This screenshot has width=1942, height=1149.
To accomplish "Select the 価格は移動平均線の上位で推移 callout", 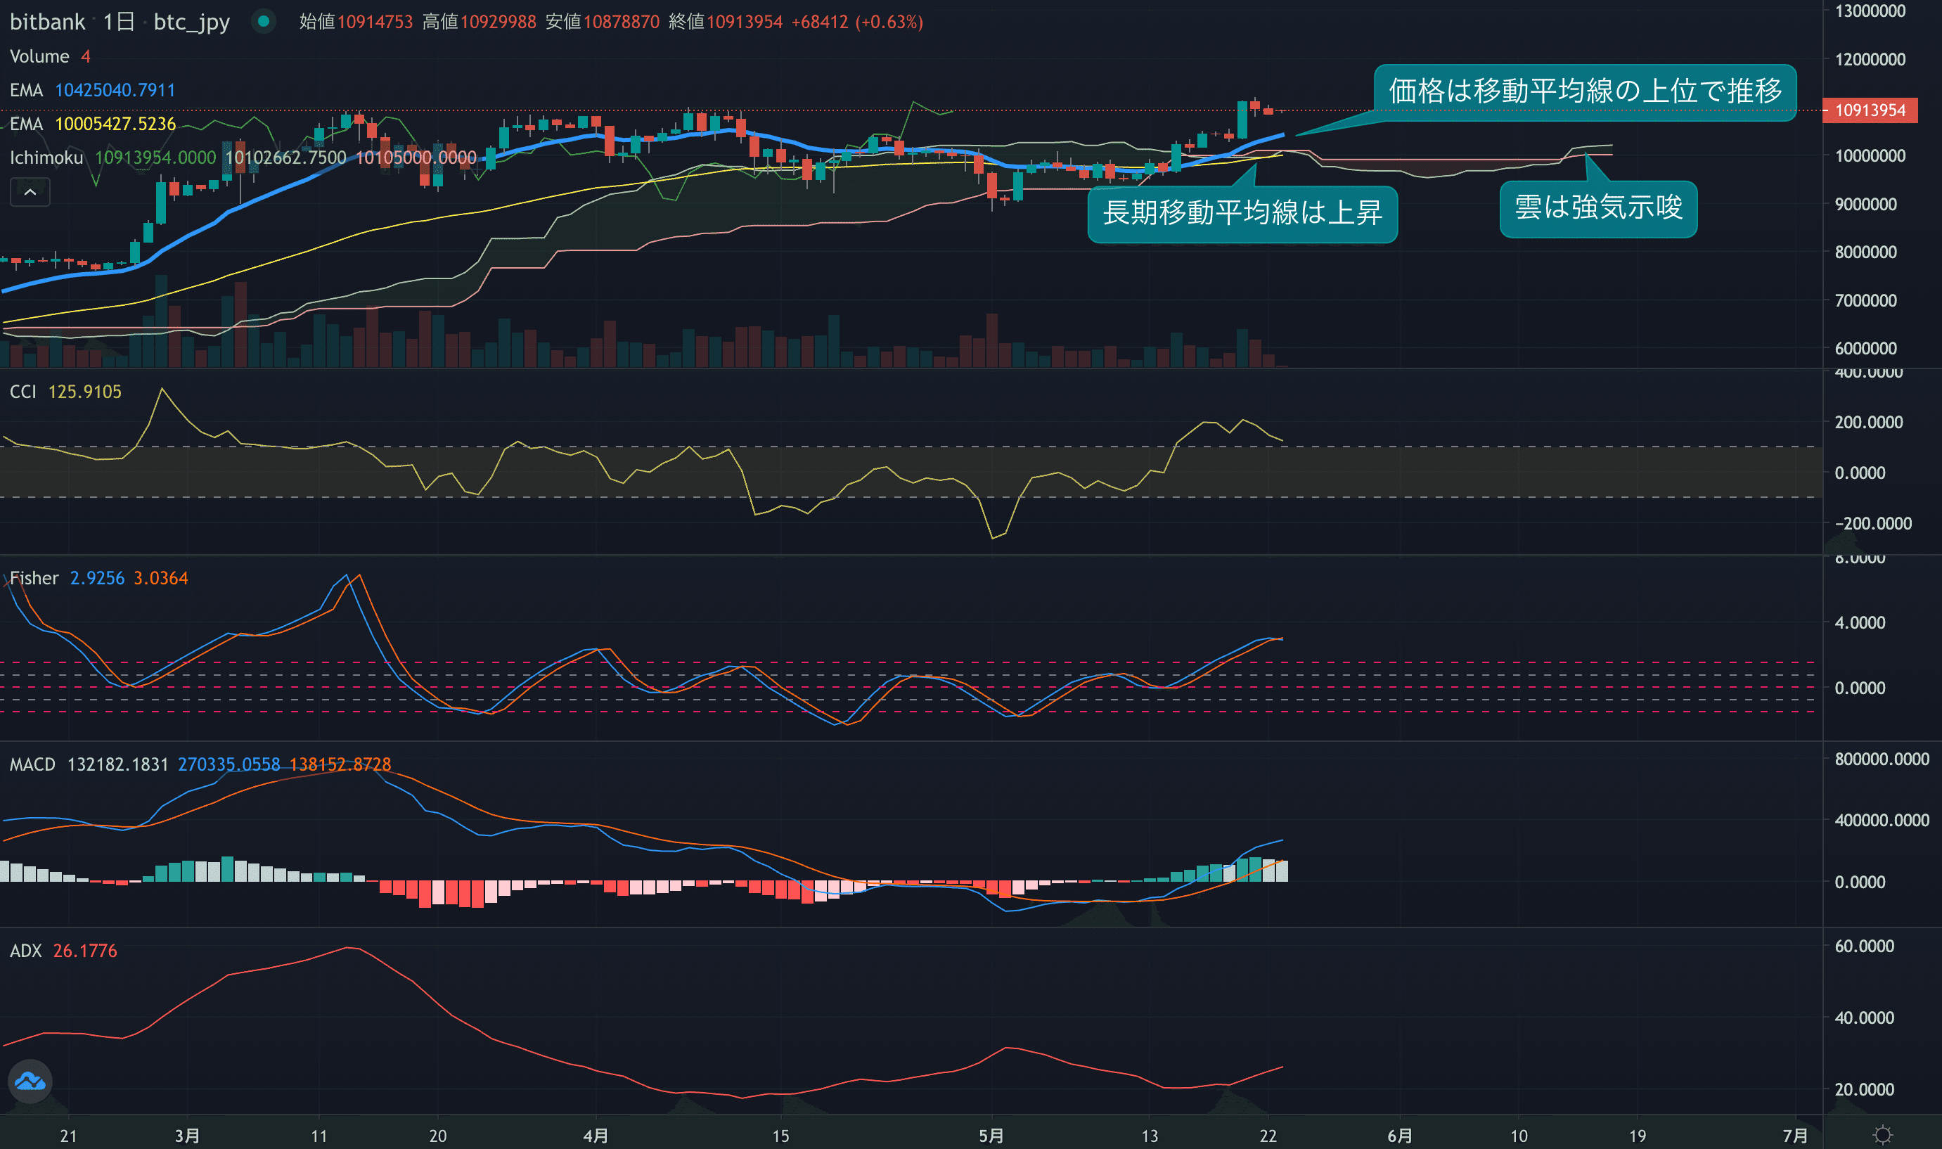I will (x=1584, y=92).
